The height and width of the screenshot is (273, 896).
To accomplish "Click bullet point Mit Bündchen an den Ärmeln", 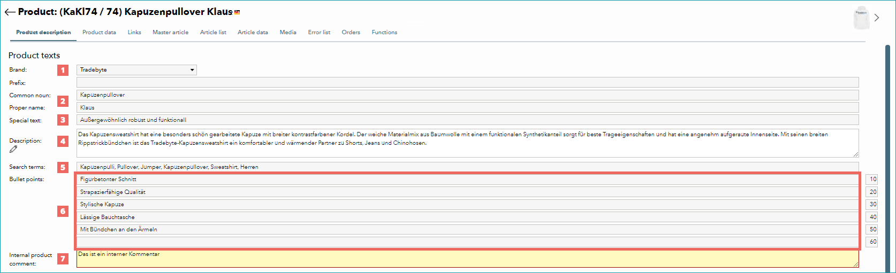I will tap(468, 230).
